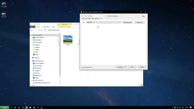Viewport: 194px width, 109px height.
Task: Click the Search Settings input field
Action: click(94, 16)
